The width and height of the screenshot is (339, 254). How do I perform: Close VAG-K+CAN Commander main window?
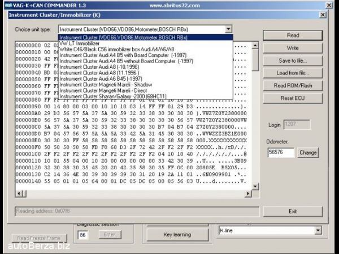(x=329, y=5)
